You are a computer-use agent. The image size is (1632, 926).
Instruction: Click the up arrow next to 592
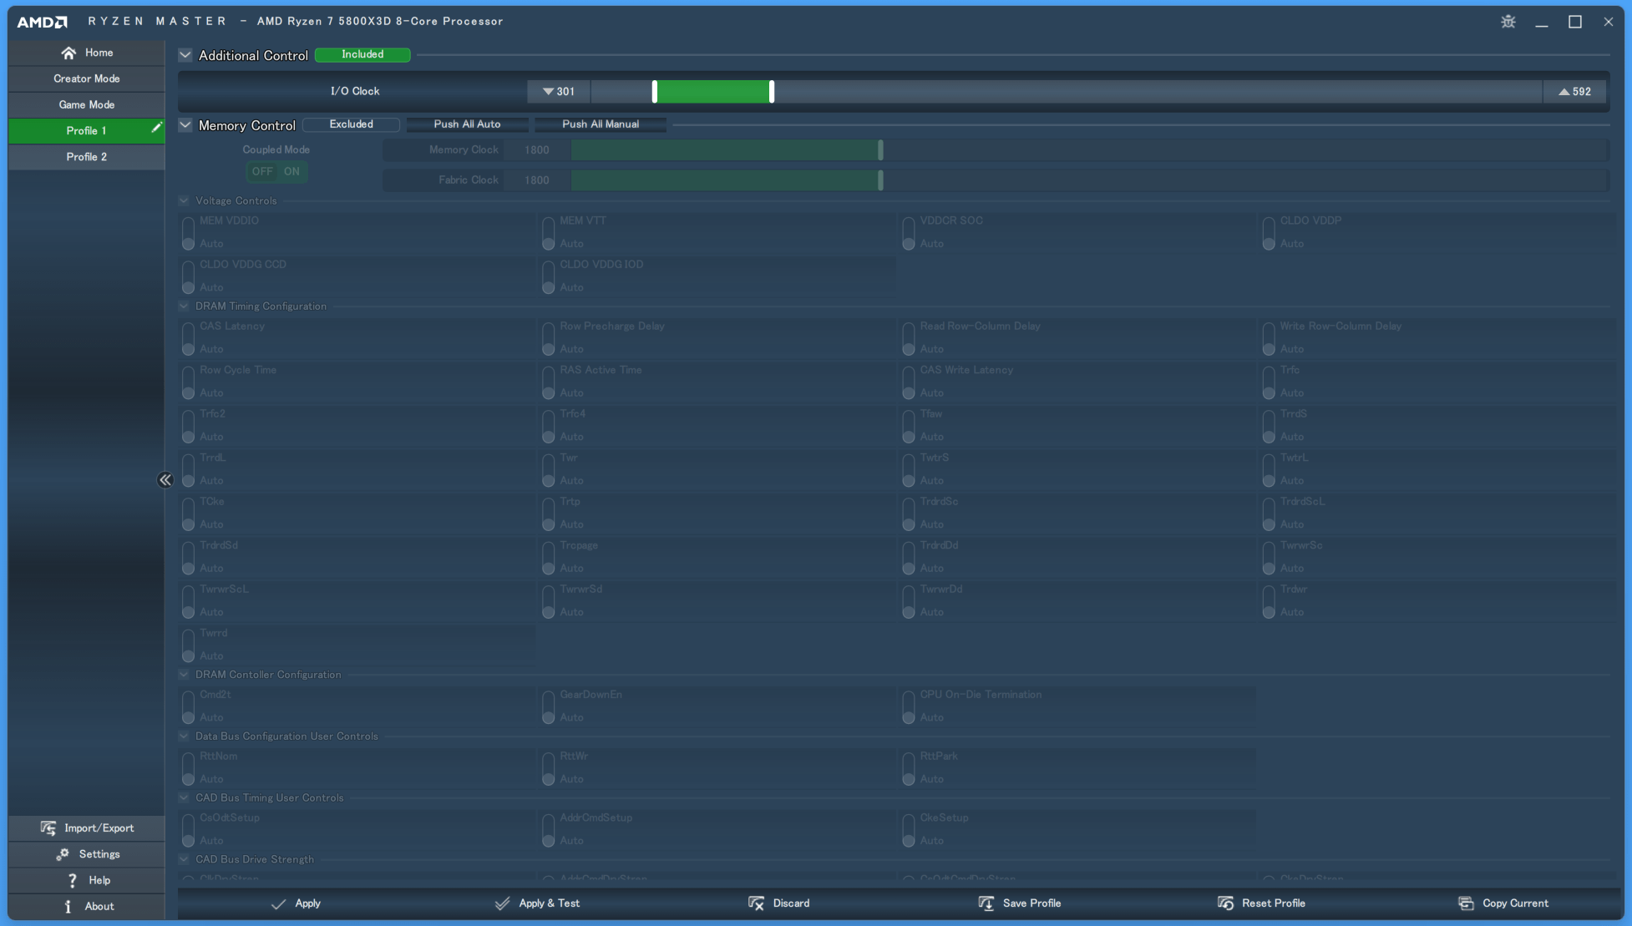point(1564,92)
